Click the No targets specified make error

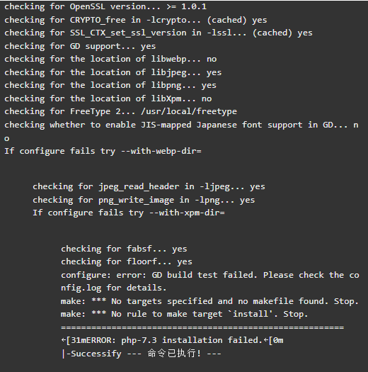click(209, 301)
